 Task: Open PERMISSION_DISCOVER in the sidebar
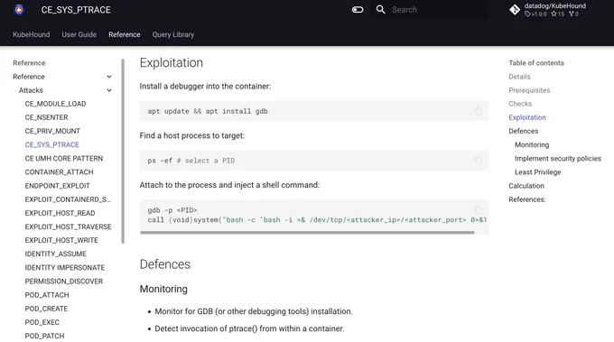[64, 282]
